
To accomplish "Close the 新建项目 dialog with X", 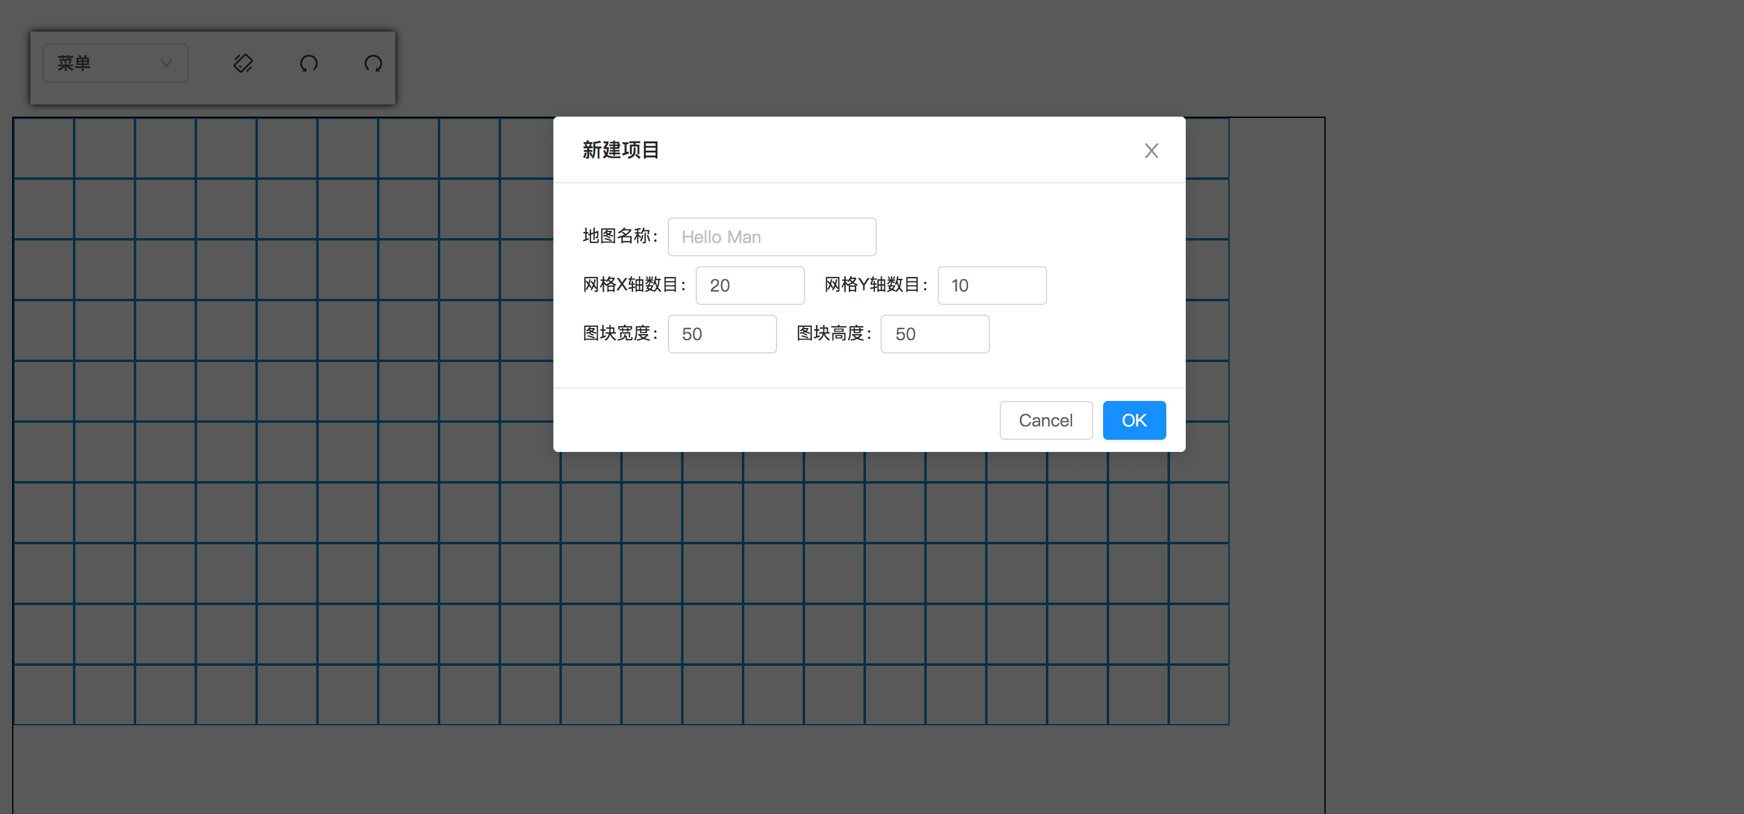I will click(1151, 150).
